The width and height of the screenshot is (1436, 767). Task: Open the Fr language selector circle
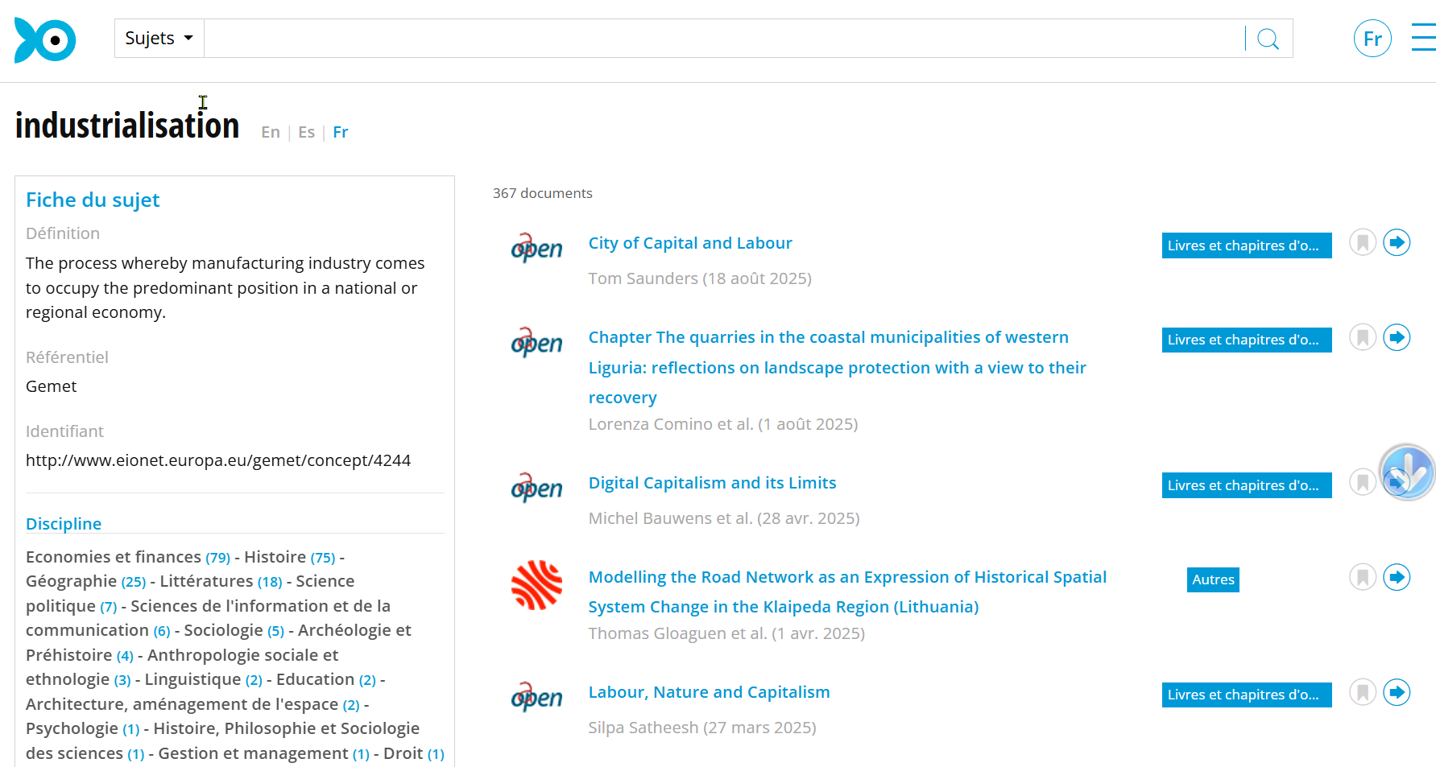(1372, 39)
